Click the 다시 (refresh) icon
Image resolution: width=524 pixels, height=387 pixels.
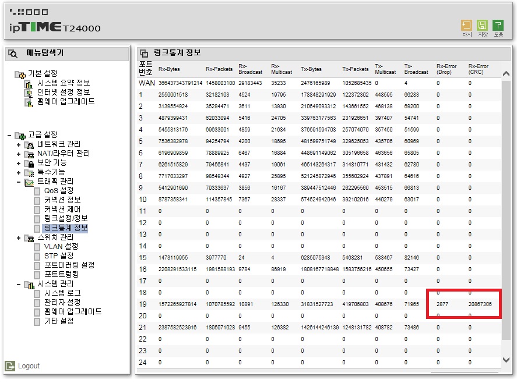pos(466,26)
